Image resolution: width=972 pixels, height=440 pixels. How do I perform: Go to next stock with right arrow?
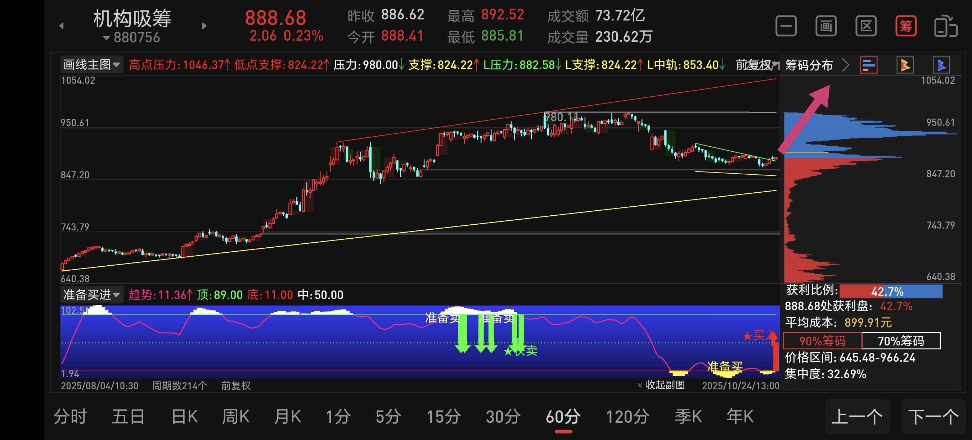click(204, 26)
